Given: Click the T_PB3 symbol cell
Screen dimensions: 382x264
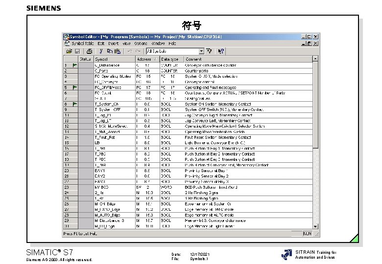Looking at the screenshot, I should 115,159.
